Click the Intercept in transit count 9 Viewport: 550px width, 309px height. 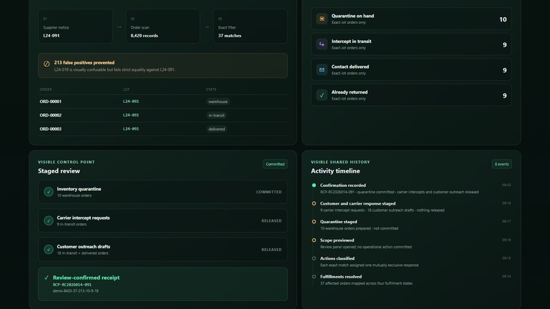click(x=504, y=45)
